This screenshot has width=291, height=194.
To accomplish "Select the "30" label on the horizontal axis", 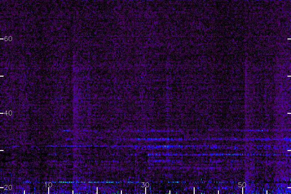I will point(145,185).
